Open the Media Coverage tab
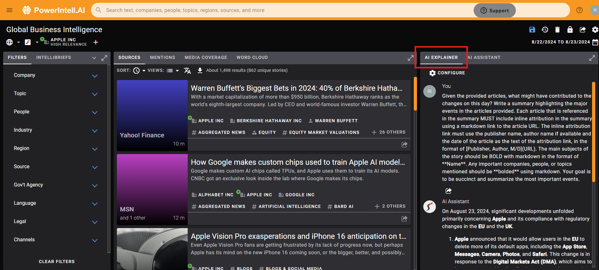 [206, 57]
